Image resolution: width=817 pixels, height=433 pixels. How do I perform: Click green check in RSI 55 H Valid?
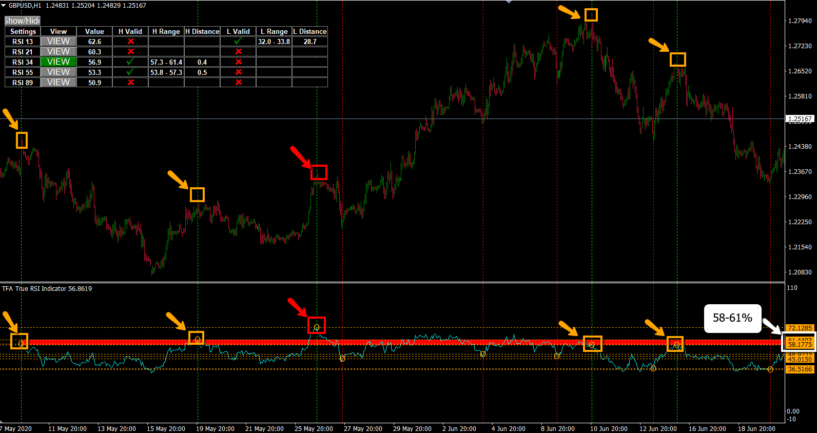(x=130, y=71)
